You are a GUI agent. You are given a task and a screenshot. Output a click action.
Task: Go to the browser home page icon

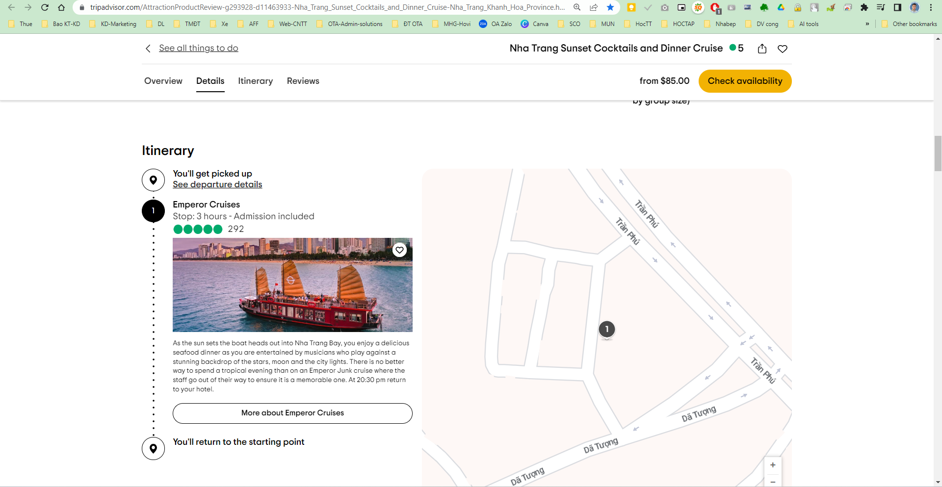pyautogui.click(x=61, y=7)
